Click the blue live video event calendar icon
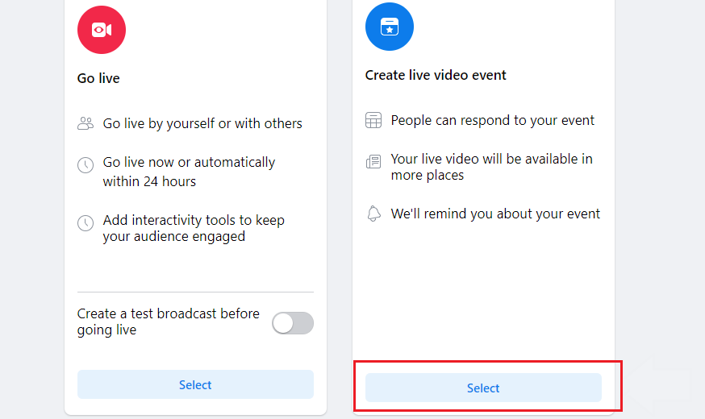The width and height of the screenshot is (705, 419). [390, 27]
